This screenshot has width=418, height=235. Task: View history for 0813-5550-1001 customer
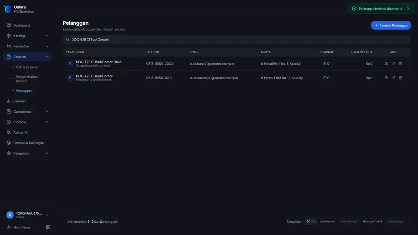(x=386, y=78)
